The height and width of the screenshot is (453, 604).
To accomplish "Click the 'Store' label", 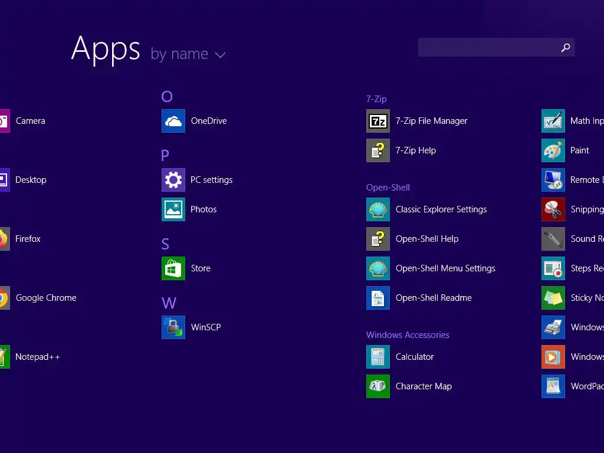I will coord(201,268).
